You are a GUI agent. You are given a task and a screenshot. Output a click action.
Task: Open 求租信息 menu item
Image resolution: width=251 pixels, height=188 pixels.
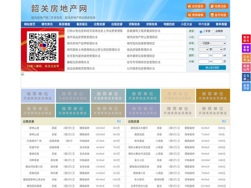[x=152, y=24]
